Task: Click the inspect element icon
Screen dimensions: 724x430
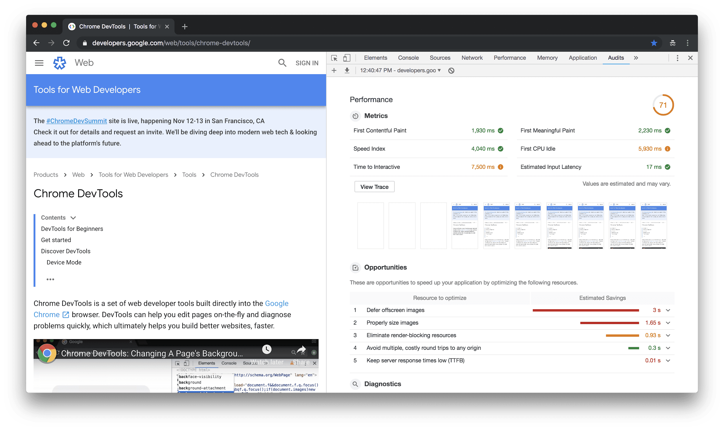Action: (x=334, y=57)
